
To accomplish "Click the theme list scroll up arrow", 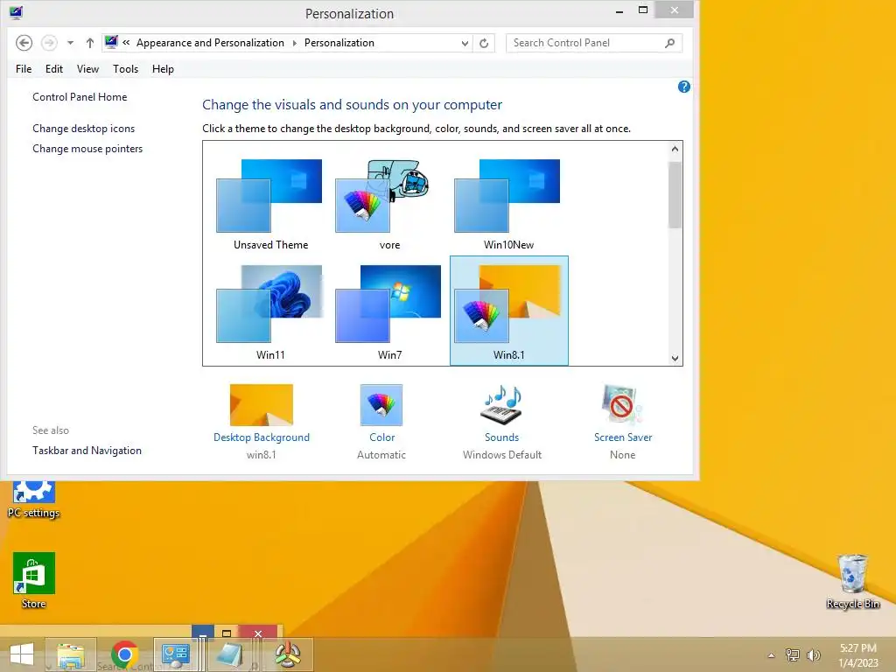I will [675, 149].
